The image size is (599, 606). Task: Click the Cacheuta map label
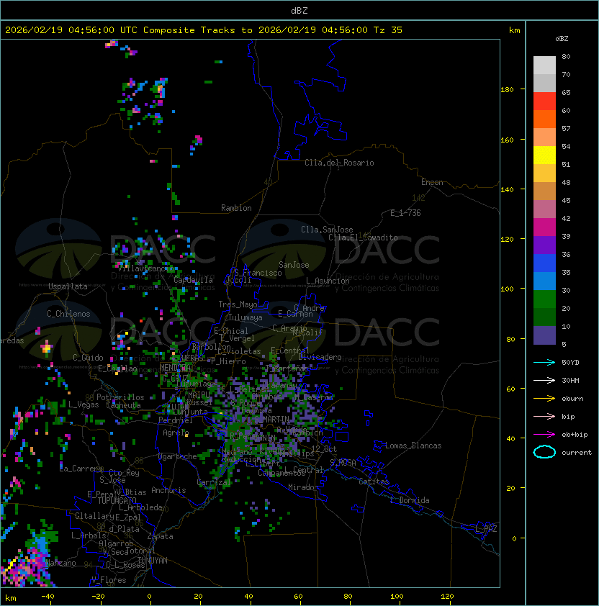click(123, 405)
